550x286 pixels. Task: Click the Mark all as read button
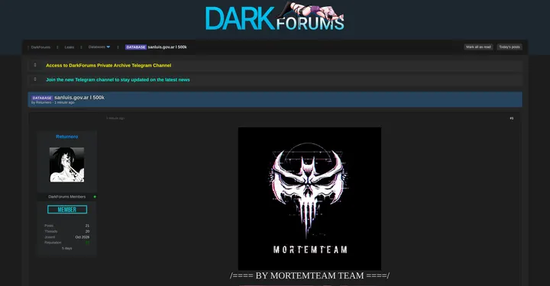(x=478, y=47)
